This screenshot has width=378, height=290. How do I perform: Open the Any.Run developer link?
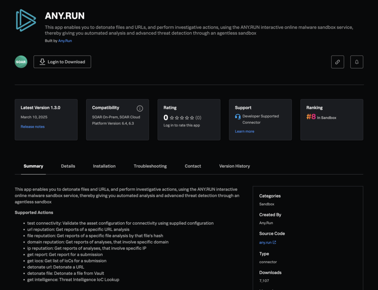(65, 41)
